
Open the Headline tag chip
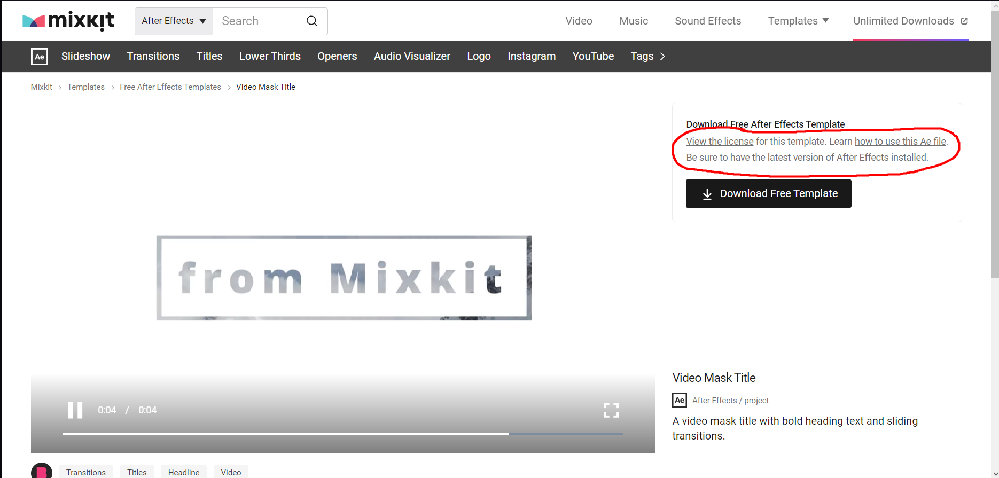184,472
